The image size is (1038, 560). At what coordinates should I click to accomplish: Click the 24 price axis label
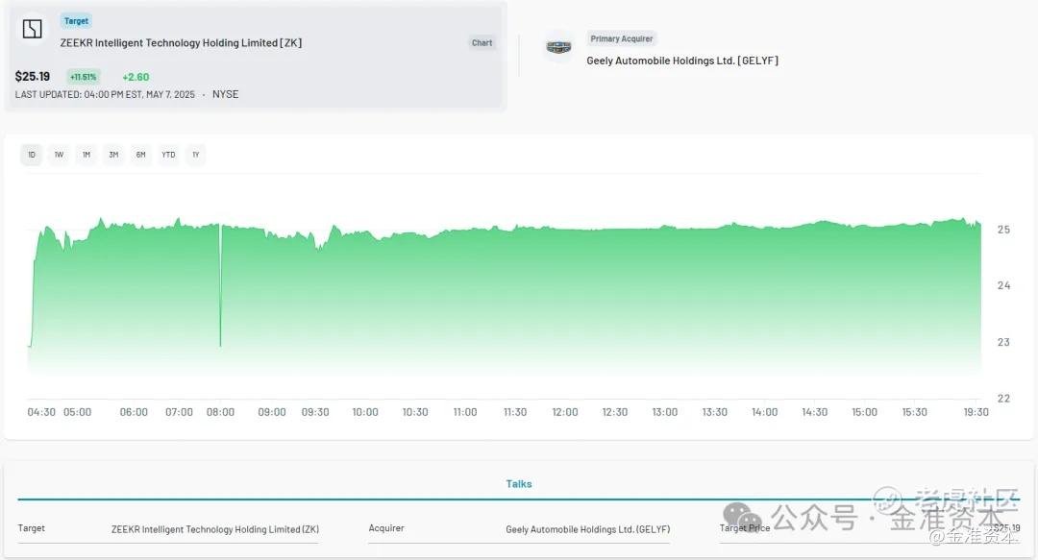[1003, 286]
